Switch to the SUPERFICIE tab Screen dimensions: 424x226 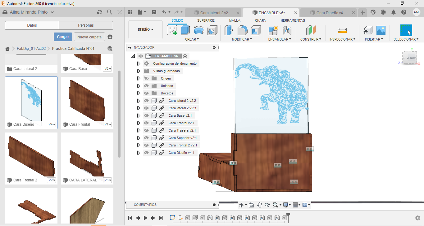coord(206,20)
